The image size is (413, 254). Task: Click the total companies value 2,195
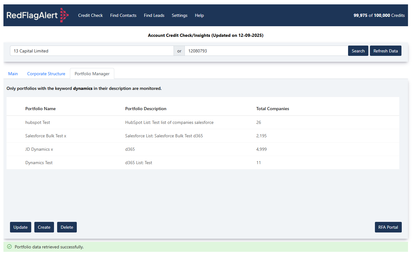[x=262, y=136]
